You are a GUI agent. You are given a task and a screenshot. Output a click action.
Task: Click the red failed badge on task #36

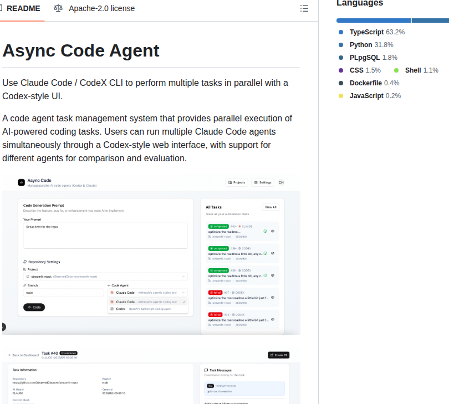click(215, 315)
